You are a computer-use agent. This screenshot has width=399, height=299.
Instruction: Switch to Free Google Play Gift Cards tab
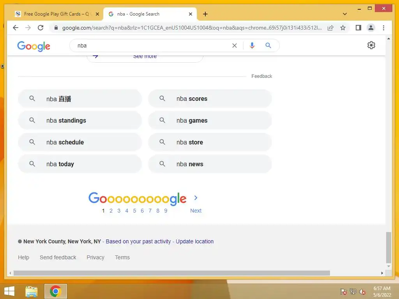56,14
